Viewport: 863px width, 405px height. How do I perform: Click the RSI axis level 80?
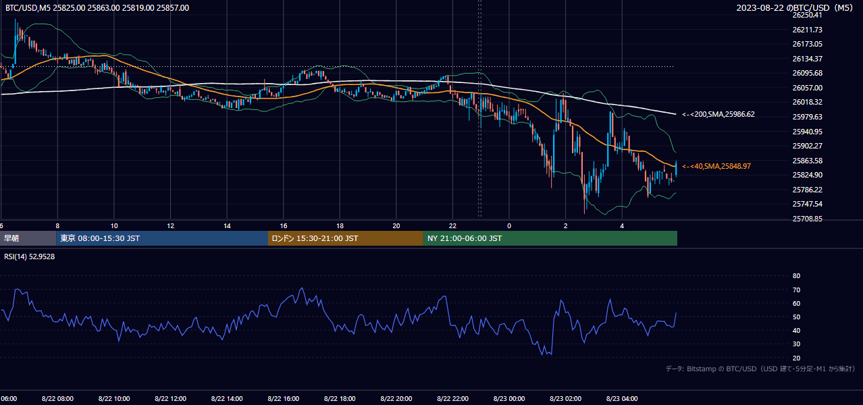796,276
